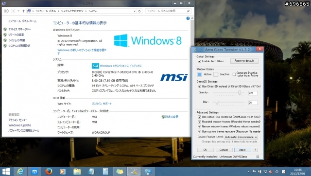Open recent locations dropdown next to forward arrow
Viewport: 311px width, 176px height.
tap(18, 11)
